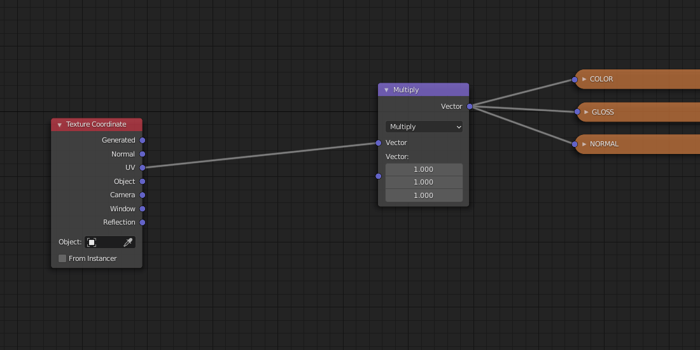Image resolution: width=700 pixels, height=350 pixels.
Task: Click the Object output socket
Action: 143,181
